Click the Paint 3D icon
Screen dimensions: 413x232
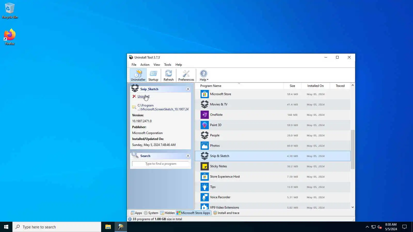204,125
